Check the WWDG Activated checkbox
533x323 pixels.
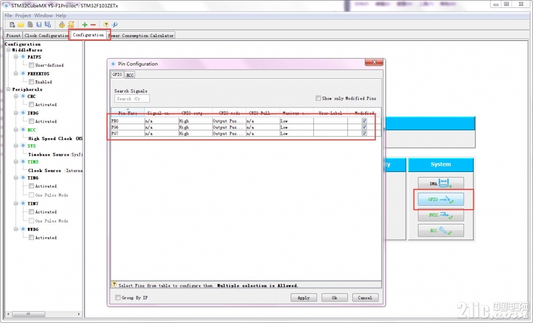point(31,237)
